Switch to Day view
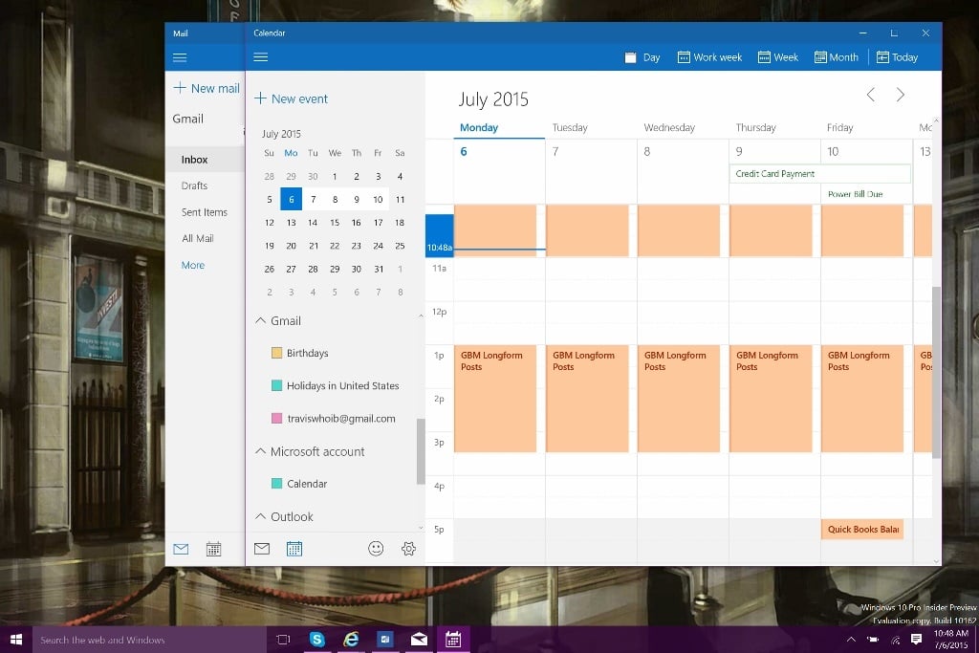 [642, 57]
